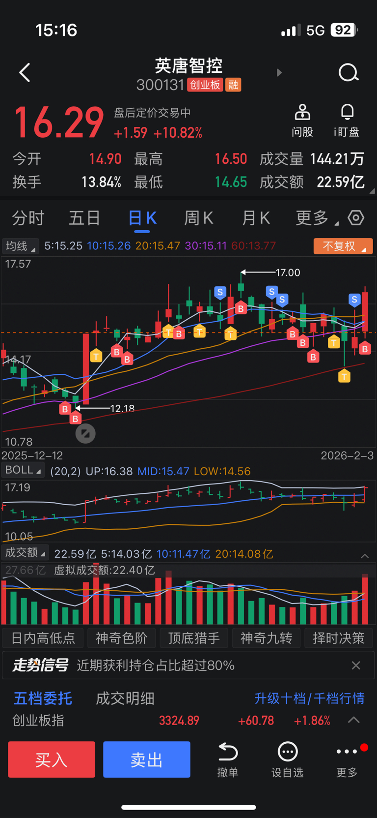Open the 问股 assistant icon
This screenshot has height=818, width=377.
302,121
